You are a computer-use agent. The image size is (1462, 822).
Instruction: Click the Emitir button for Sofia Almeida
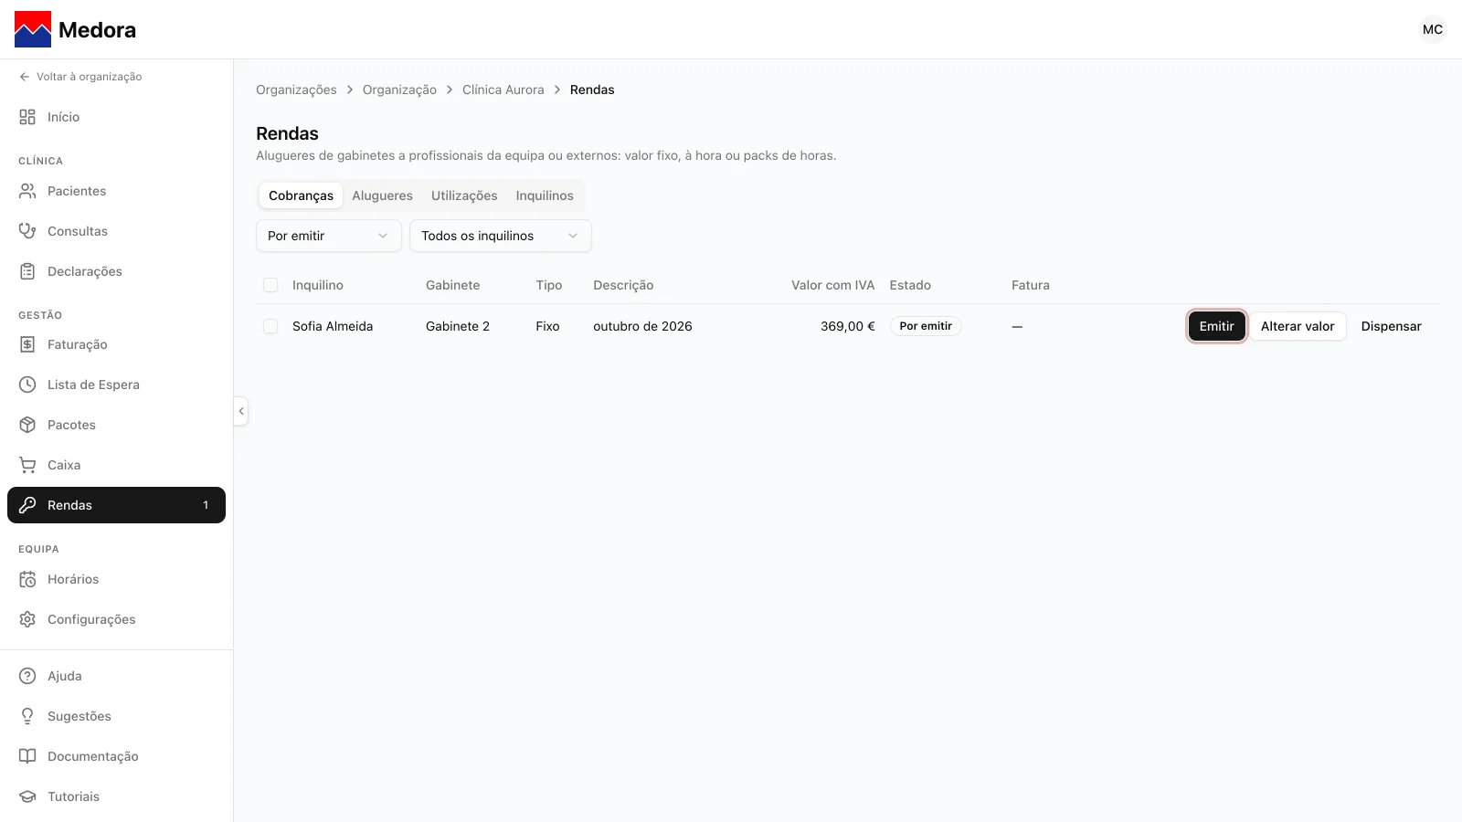(1216, 326)
